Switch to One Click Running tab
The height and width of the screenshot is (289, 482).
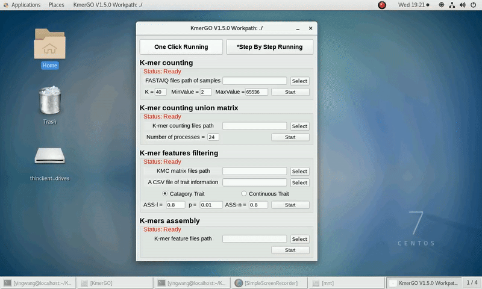(181, 47)
